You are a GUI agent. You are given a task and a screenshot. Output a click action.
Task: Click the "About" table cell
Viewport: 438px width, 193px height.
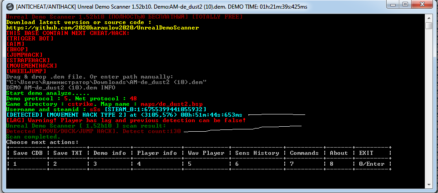coord(338,153)
